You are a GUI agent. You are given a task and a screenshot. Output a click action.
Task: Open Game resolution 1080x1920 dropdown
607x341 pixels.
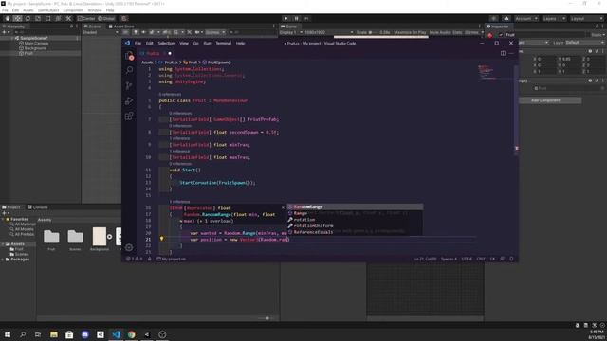329,32
